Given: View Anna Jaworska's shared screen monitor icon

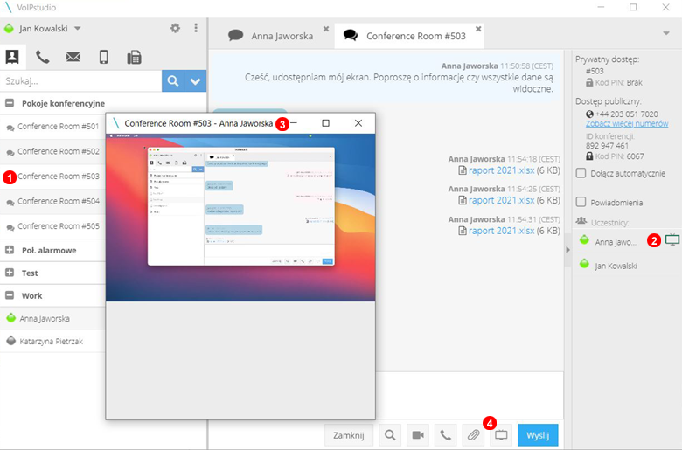Looking at the screenshot, I should (672, 239).
